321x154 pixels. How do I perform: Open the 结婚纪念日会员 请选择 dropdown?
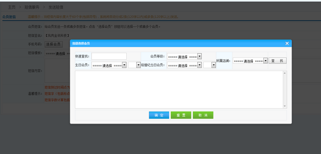click(184, 65)
